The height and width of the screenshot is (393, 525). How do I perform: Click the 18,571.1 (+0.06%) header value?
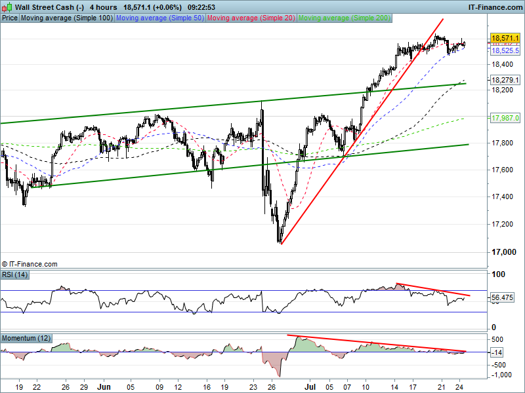point(153,7)
